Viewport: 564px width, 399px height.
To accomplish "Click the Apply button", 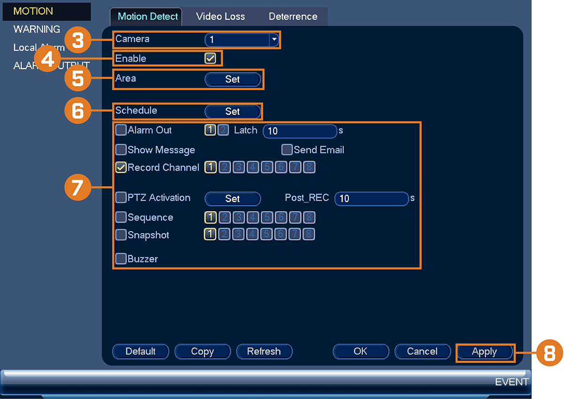I will click(x=485, y=352).
